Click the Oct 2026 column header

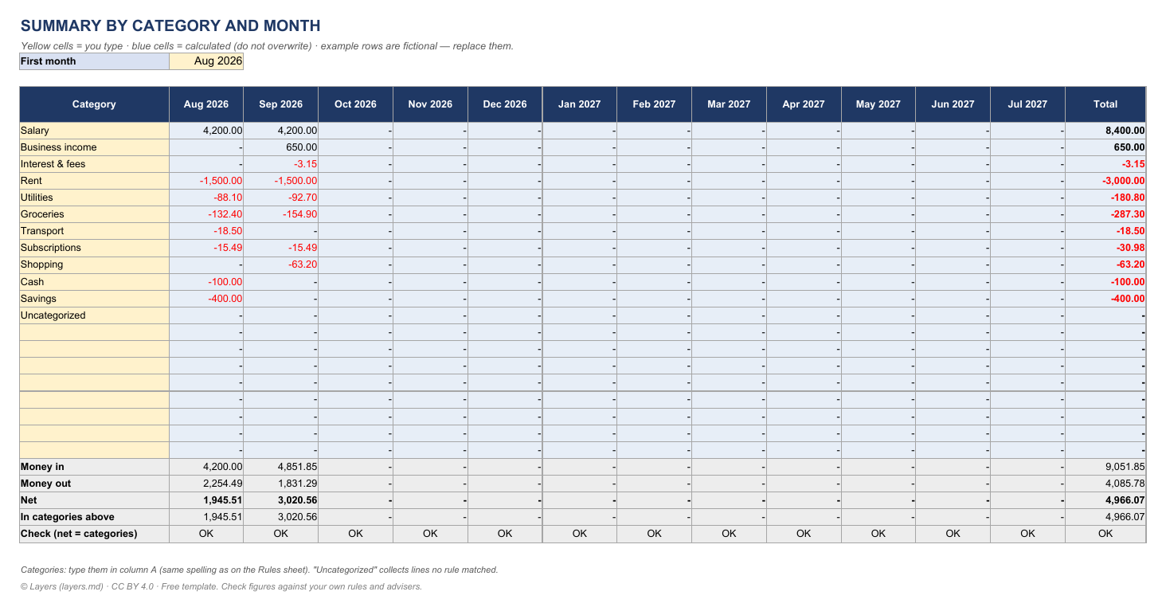click(355, 104)
